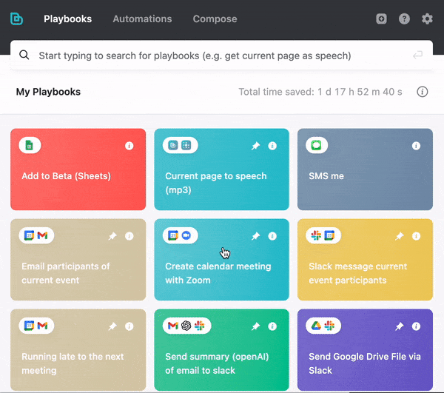Go to the Compose tab
The image size is (444, 393).
pos(215,19)
